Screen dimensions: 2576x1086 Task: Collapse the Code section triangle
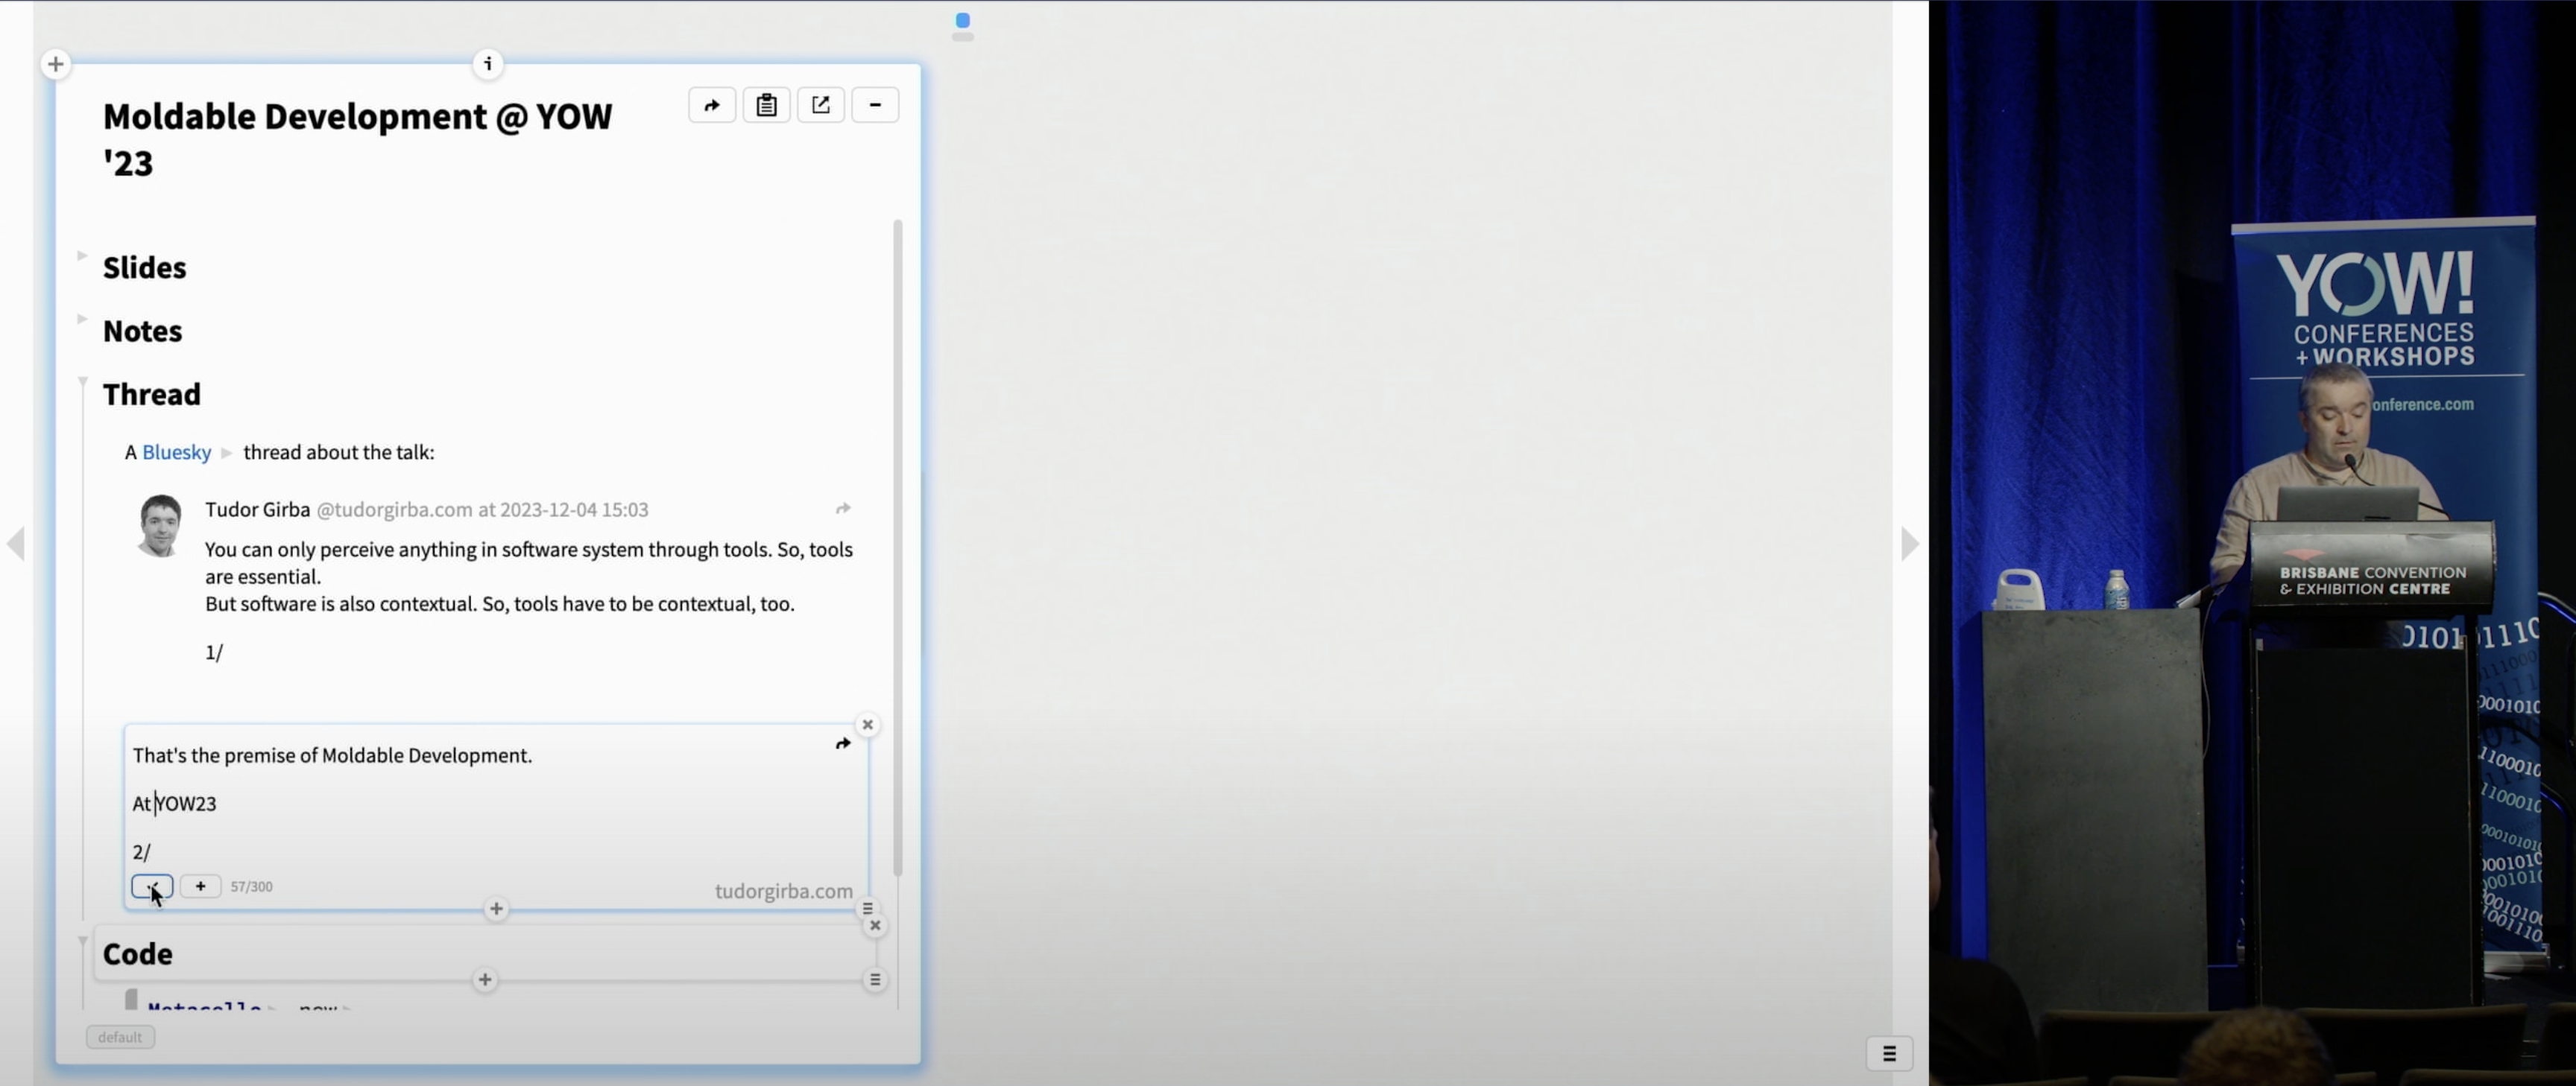click(82, 941)
